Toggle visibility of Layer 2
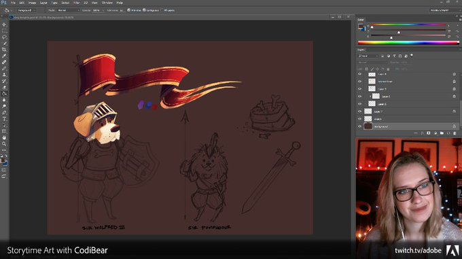This screenshot has width=462, height=259. [359, 104]
